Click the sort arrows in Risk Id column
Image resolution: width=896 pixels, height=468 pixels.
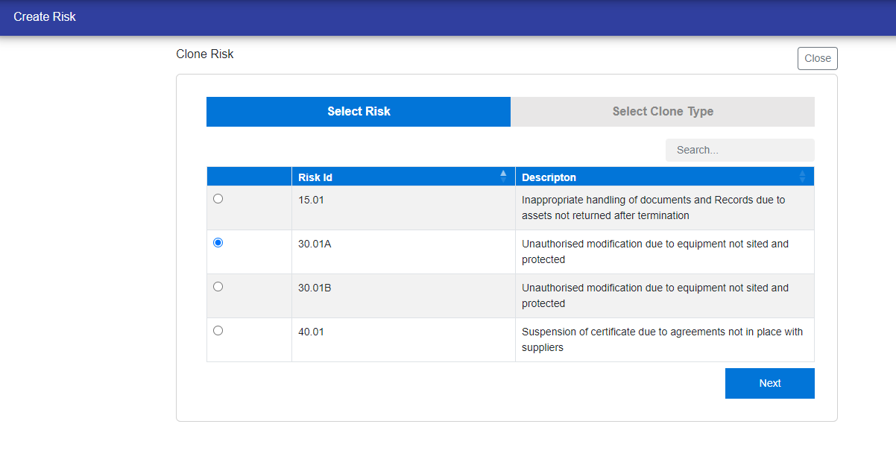[503, 177]
